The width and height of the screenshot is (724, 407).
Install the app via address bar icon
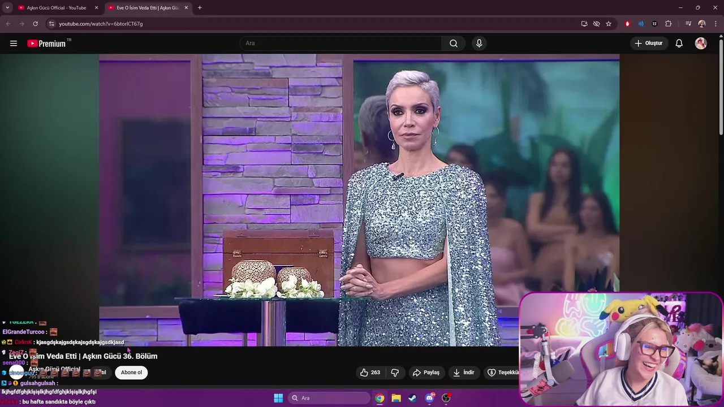coord(584,24)
